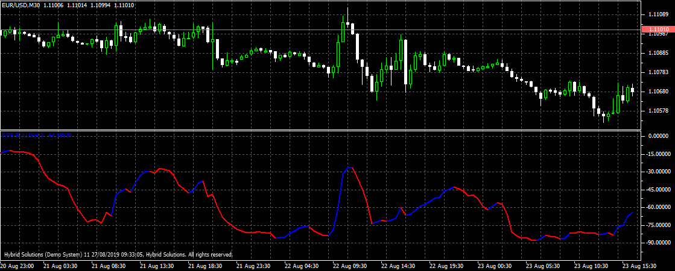Click the 21 Aug 08:30 time label
The height and width of the screenshot is (271, 675).
[x=109, y=266]
